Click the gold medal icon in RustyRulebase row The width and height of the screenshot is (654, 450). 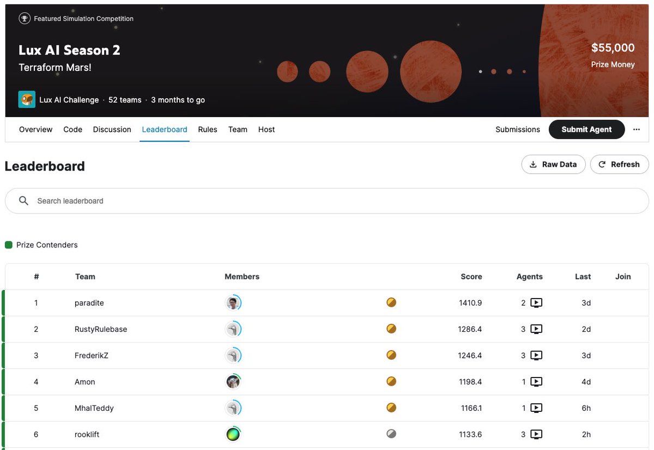(391, 329)
